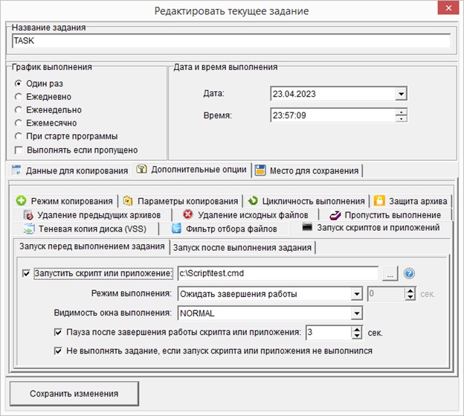The width and height of the screenshot is (464, 416).
Task: Click the yellow lock icon of Защита архива
Action: pyautogui.click(x=379, y=200)
